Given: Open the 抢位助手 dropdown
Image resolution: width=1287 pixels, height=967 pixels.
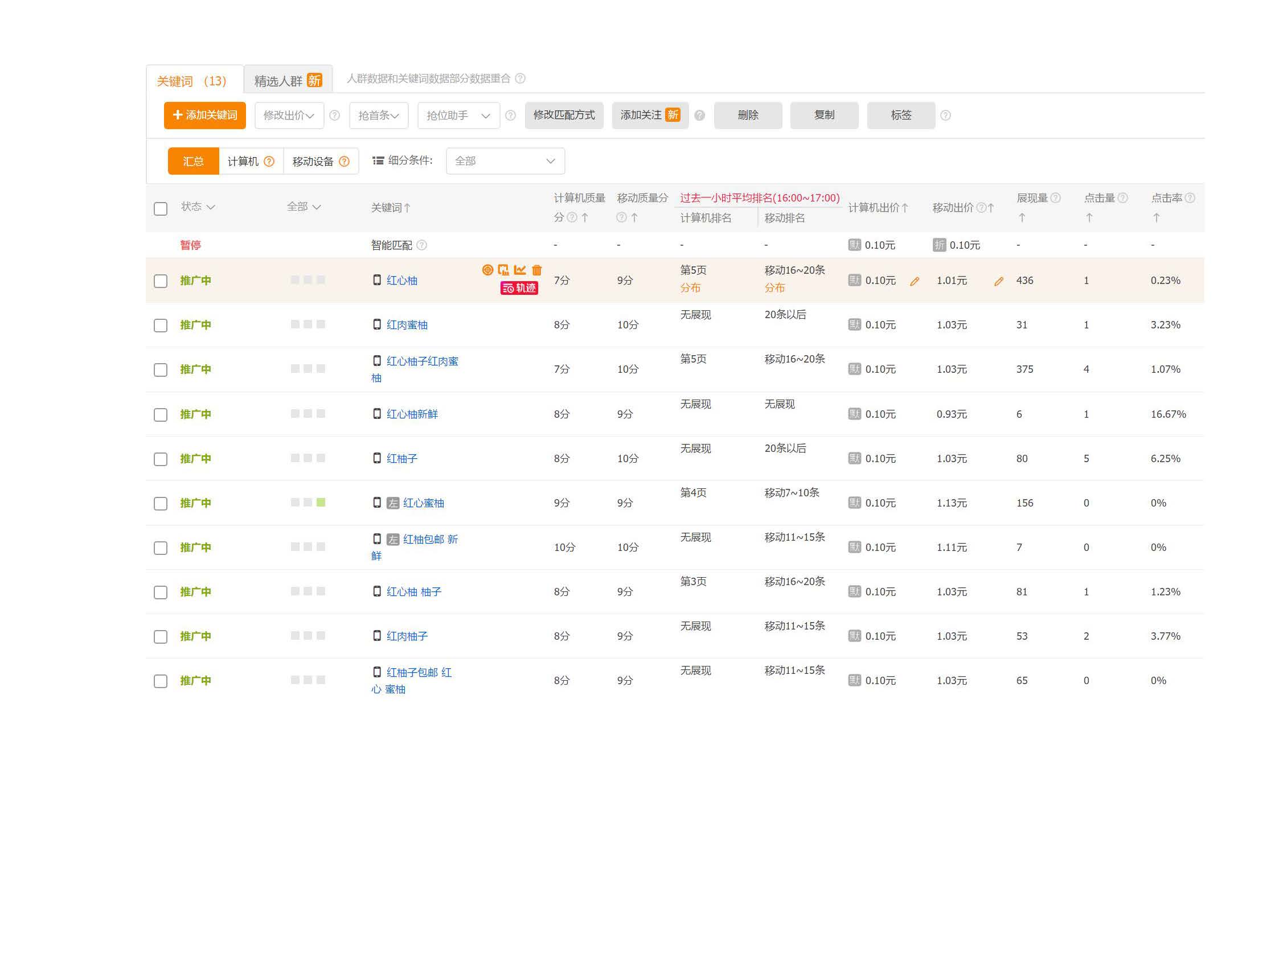Looking at the screenshot, I should [458, 116].
